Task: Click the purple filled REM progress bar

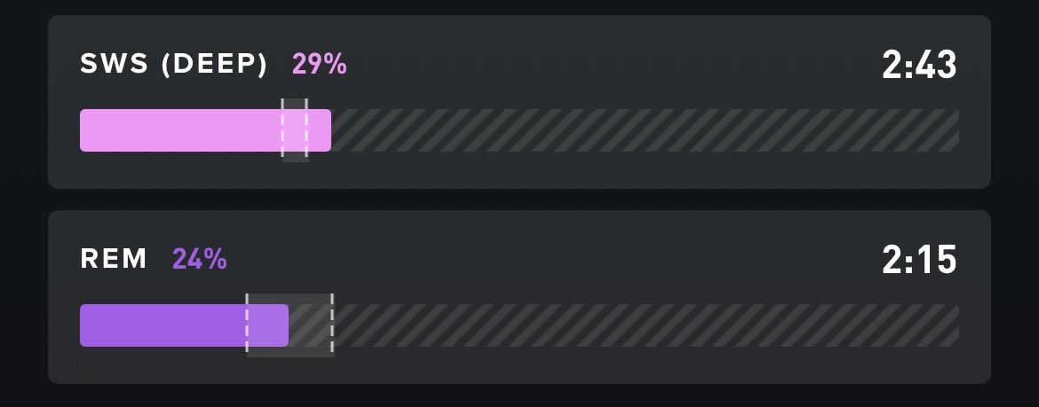Action: point(184,325)
